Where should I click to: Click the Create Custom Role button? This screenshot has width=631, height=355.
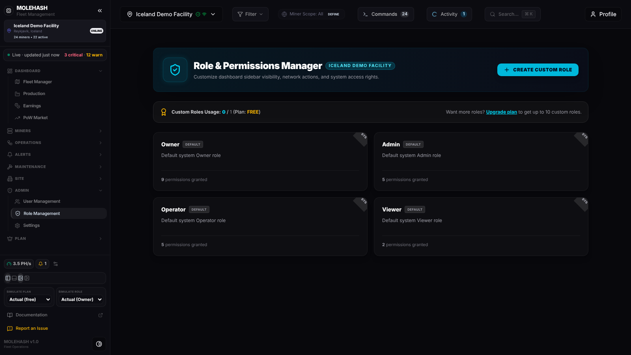click(538, 70)
